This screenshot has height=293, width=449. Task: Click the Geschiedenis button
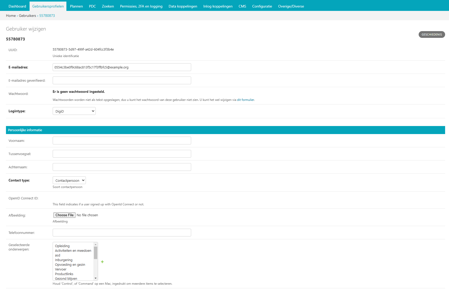tap(432, 34)
